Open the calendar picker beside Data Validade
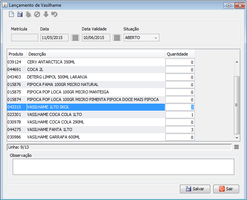The image size is (247, 200). click(x=117, y=38)
